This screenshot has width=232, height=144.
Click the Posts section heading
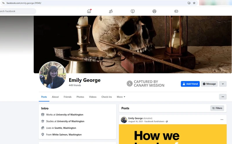click(125, 108)
